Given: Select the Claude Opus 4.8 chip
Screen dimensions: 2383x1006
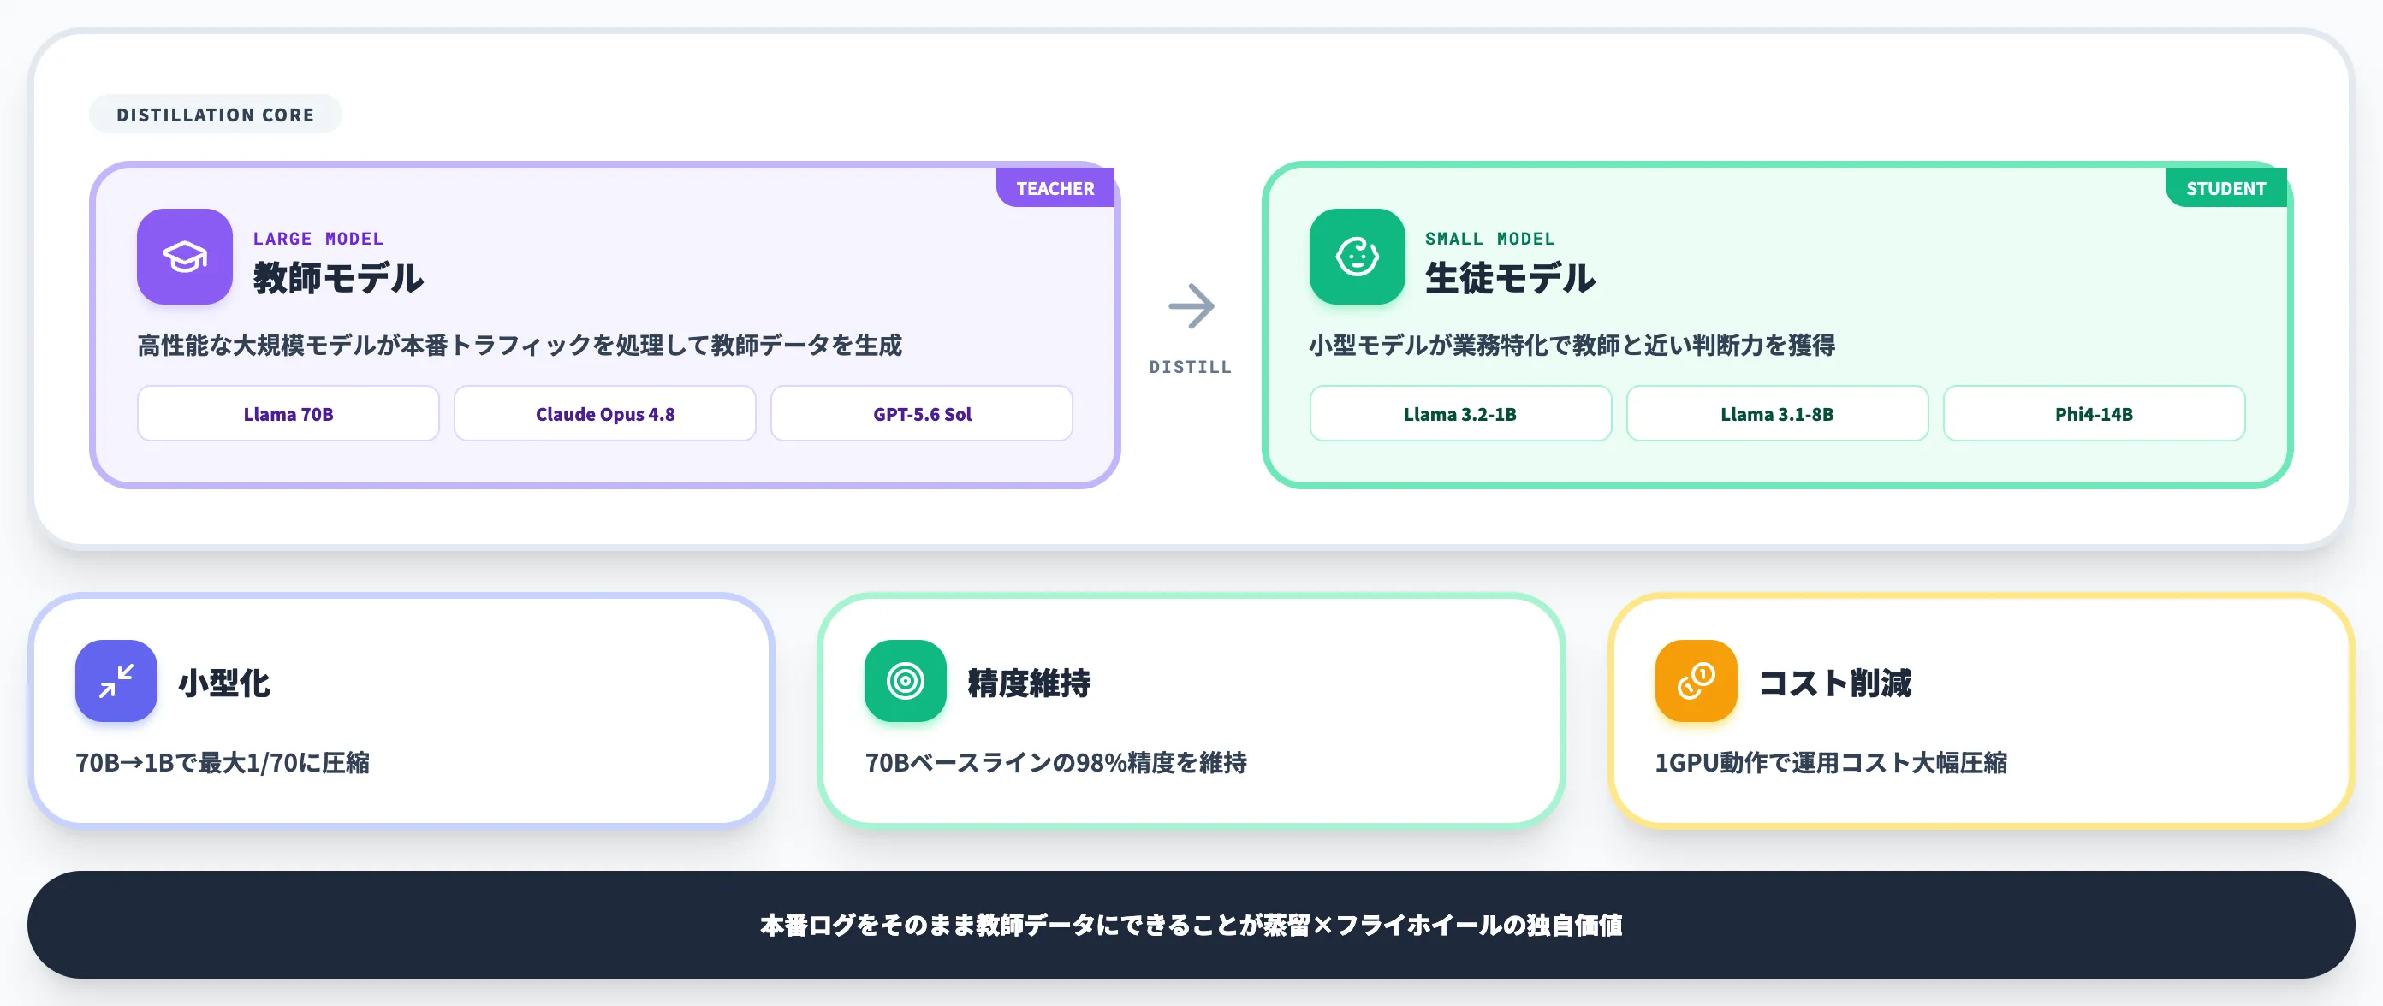Looking at the screenshot, I should tap(605, 414).
